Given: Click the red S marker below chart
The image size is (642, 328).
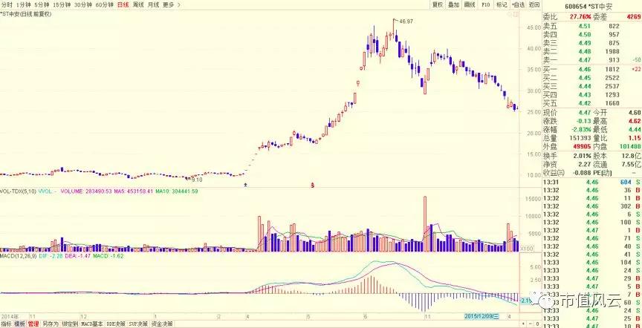Looking at the screenshot, I should click(314, 186).
